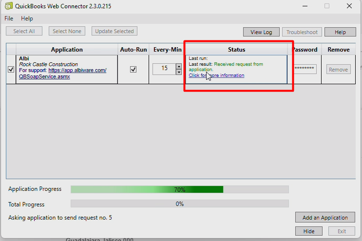Close the Web Connector window
The width and height of the screenshot is (362, 241).
pos(349,6)
